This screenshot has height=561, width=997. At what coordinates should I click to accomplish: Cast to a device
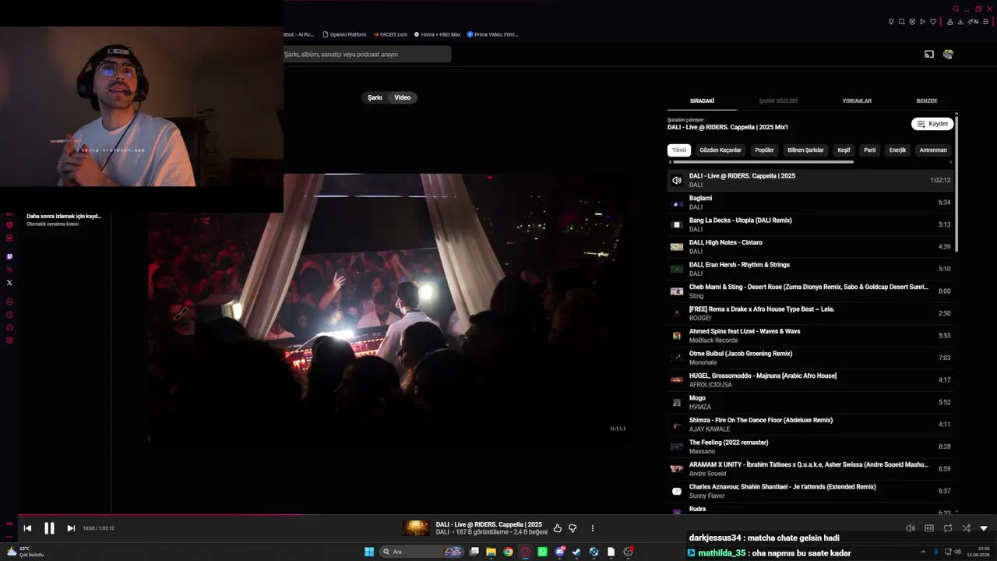(929, 55)
